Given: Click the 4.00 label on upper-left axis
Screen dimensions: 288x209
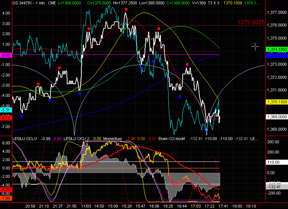Looking at the screenshot, I should (x=6, y=13).
